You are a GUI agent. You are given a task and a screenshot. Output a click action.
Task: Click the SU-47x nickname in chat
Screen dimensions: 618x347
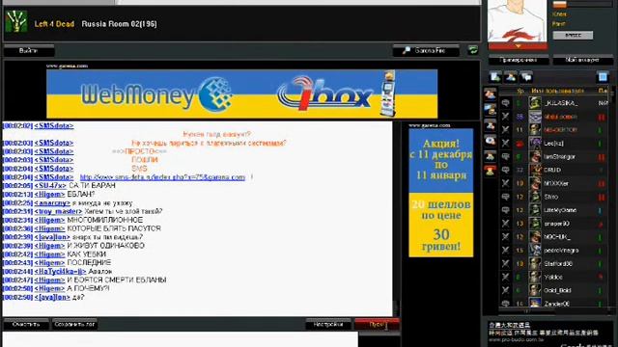tap(50, 186)
